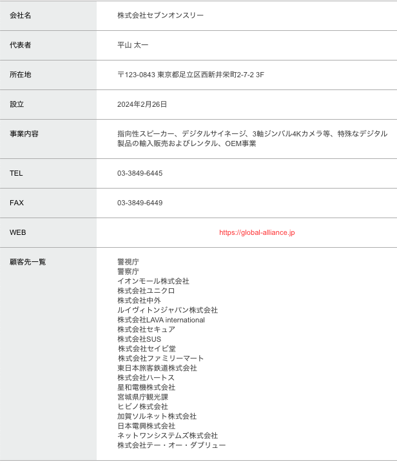The height and width of the screenshot is (464, 397).
Task: Click the founding date 2024年2月26日
Action: click(x=142, y=104)
